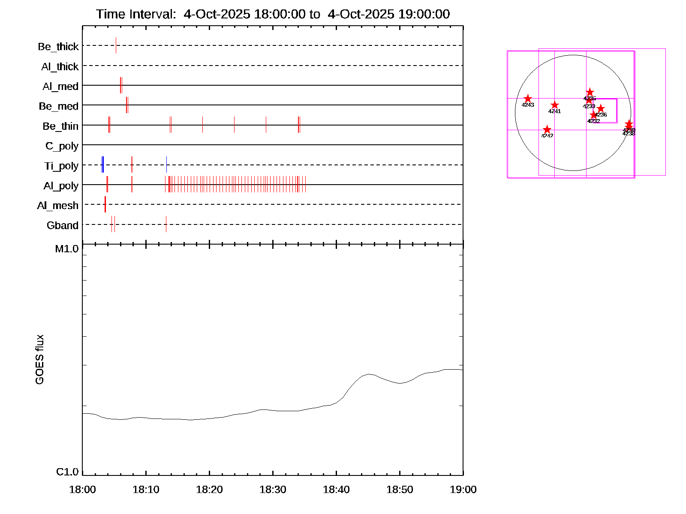
Task: Click the star marker for region 4241
Action: (555, 105)
